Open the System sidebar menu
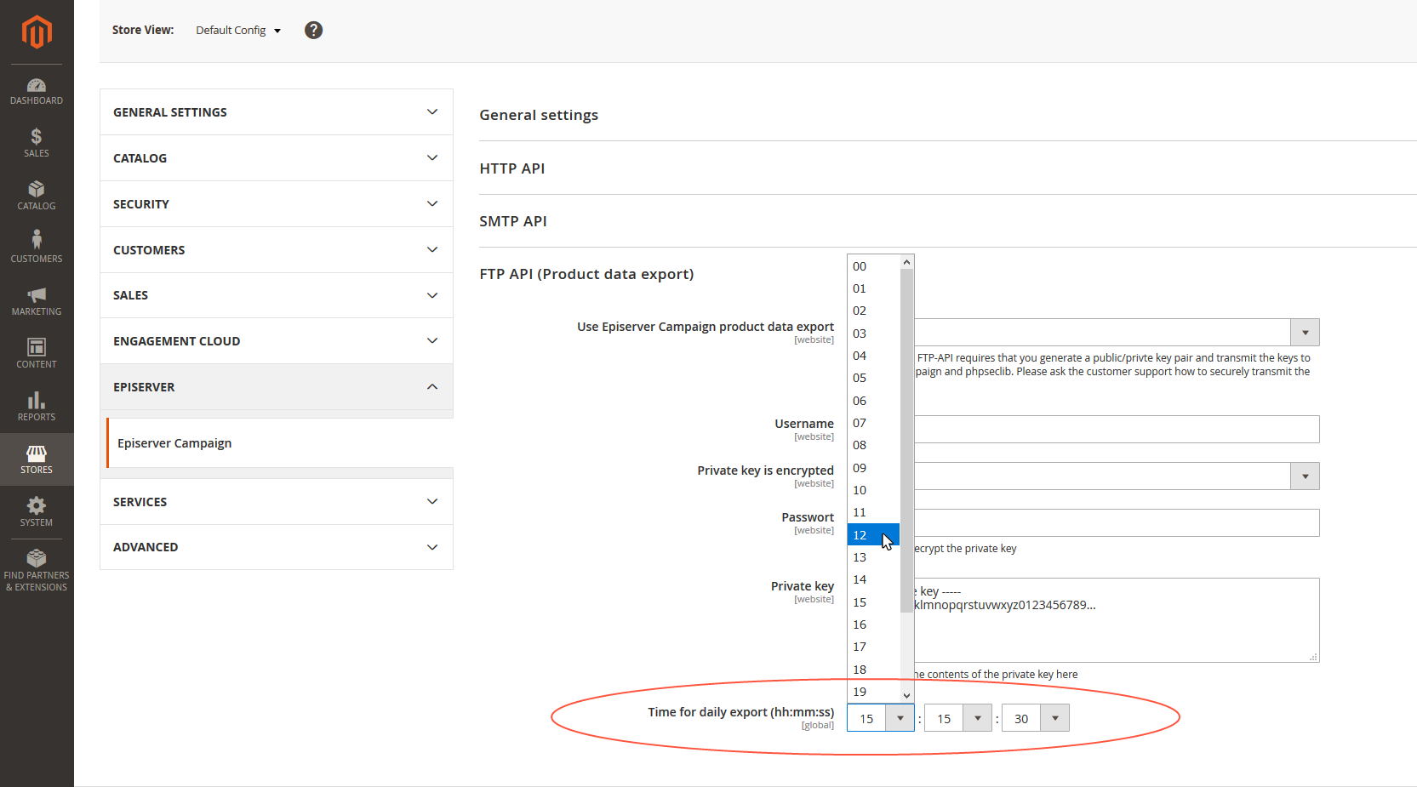This screenshot has width=1417, height=787. 37,512
